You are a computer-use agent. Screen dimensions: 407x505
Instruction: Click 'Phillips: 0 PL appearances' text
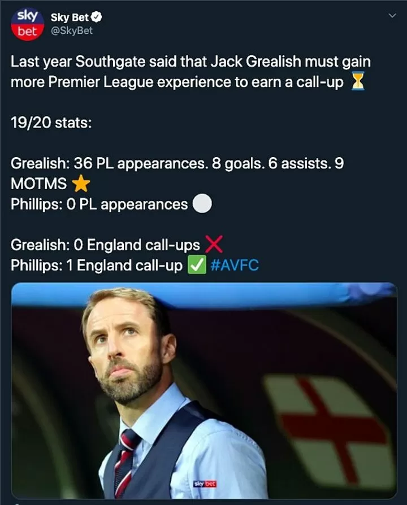point(99,204)
